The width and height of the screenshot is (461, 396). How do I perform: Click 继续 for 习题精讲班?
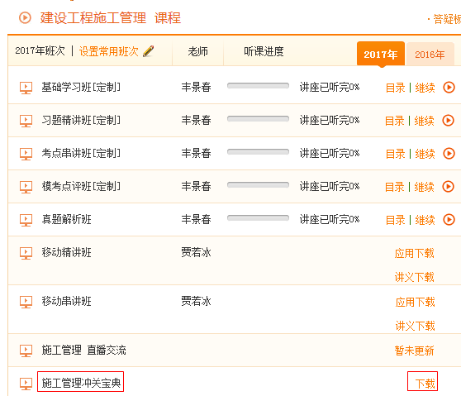425,121
